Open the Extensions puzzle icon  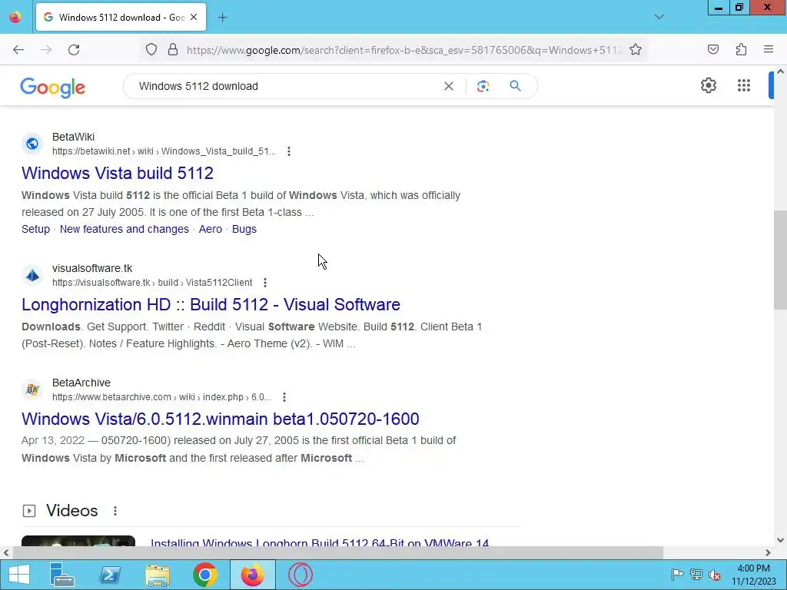[741, 50]
